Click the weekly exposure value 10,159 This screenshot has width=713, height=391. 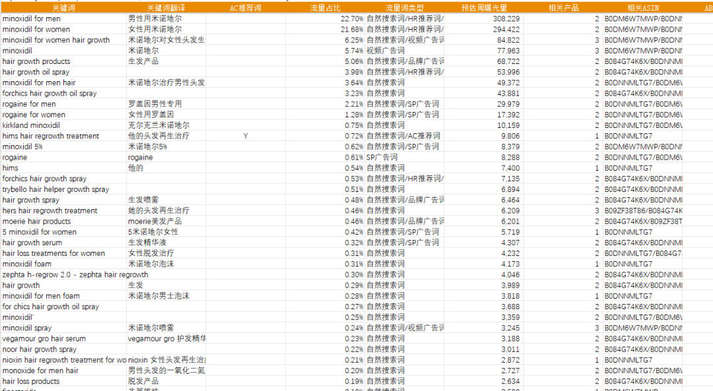(x=484, y=125)
